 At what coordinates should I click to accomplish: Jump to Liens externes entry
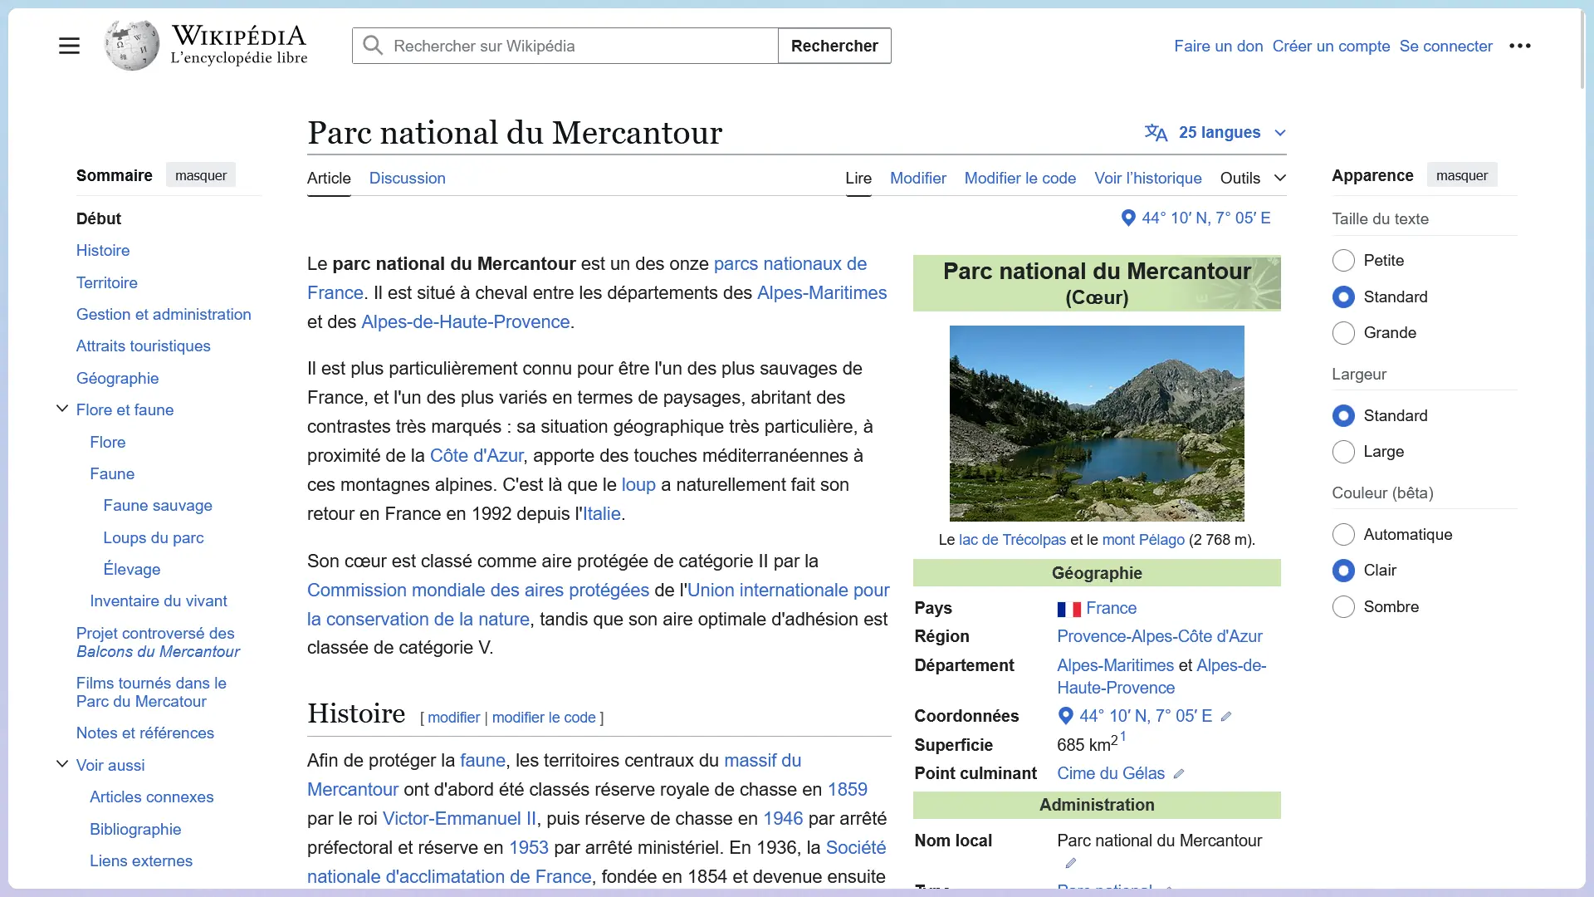[x=141, y=860]
